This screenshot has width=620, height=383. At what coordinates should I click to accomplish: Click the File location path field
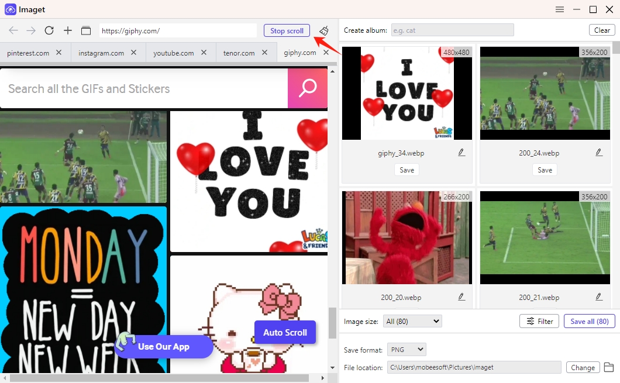(474, 367)
